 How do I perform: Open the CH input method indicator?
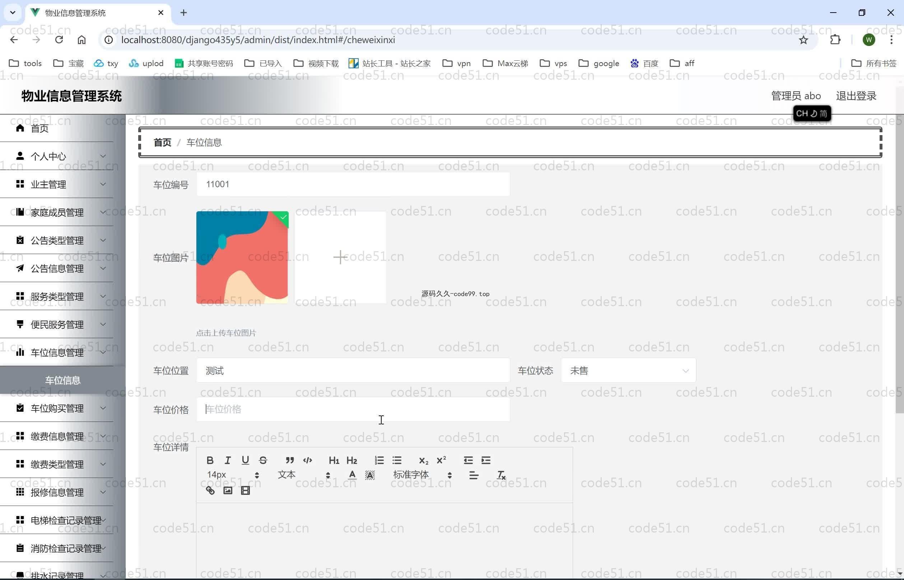pos(812,113)
